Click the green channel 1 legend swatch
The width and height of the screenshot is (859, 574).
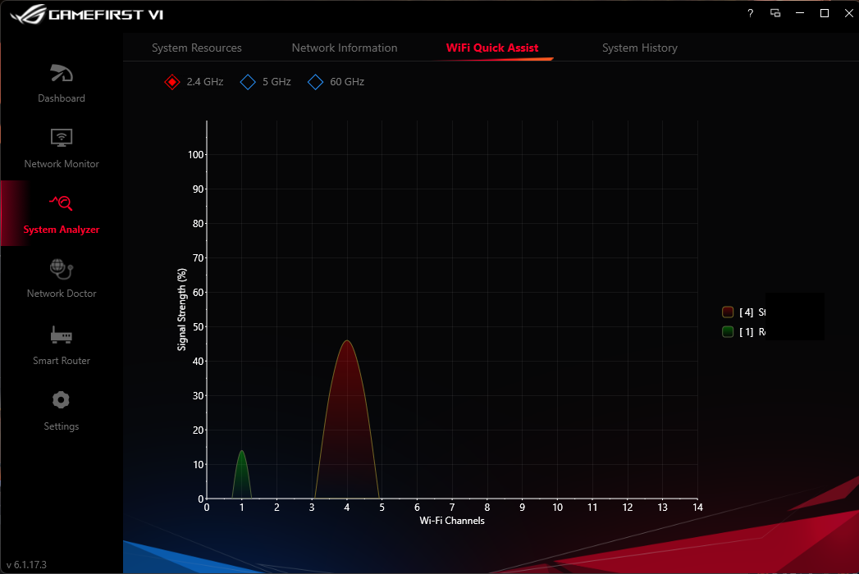click(x=728, y=331)
